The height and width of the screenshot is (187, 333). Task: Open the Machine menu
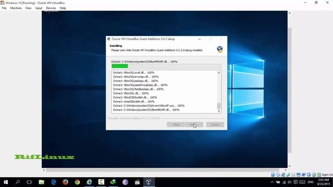coord(16,8)
